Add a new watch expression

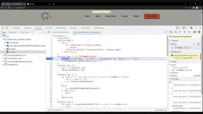coord(194,44)
